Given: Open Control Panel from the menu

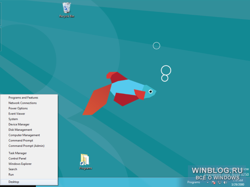Looking at the screenshot, I should 29,158.
